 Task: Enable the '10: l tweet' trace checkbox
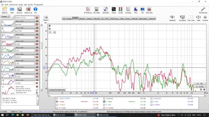point(57,108)
